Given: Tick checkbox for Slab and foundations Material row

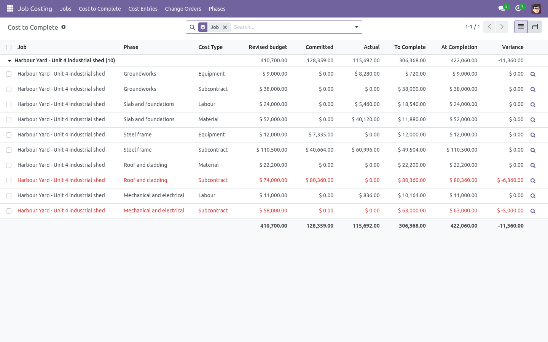Looking at the screenshot, I should (x=9, y=120).
